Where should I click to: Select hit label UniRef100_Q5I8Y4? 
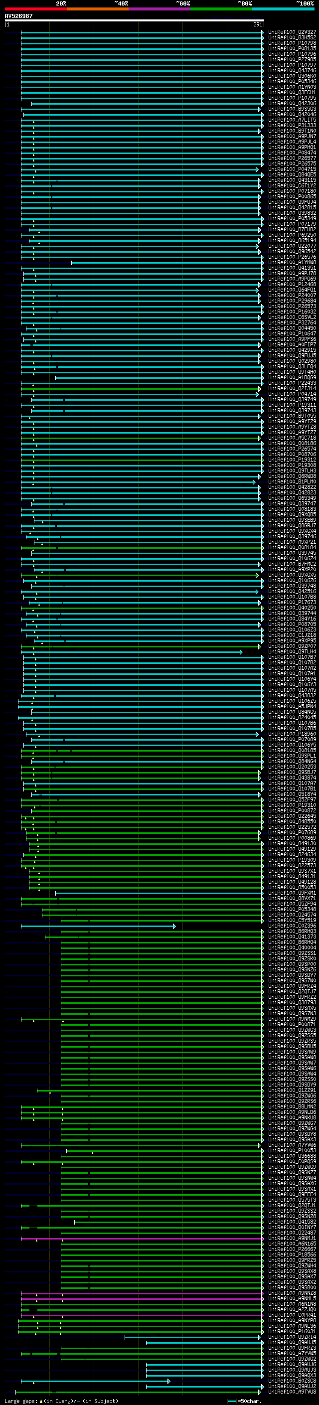pyautogui.click(x=292, y=794)
